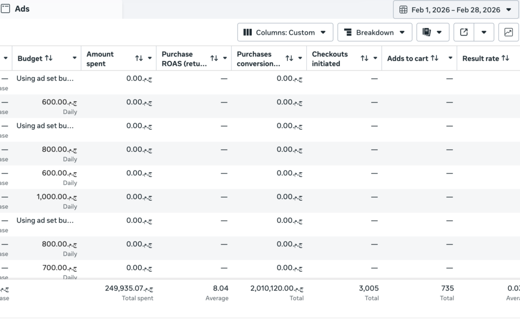Sort by Amount spent column
The width and height of the screenshot is (520, 319).
139,58
